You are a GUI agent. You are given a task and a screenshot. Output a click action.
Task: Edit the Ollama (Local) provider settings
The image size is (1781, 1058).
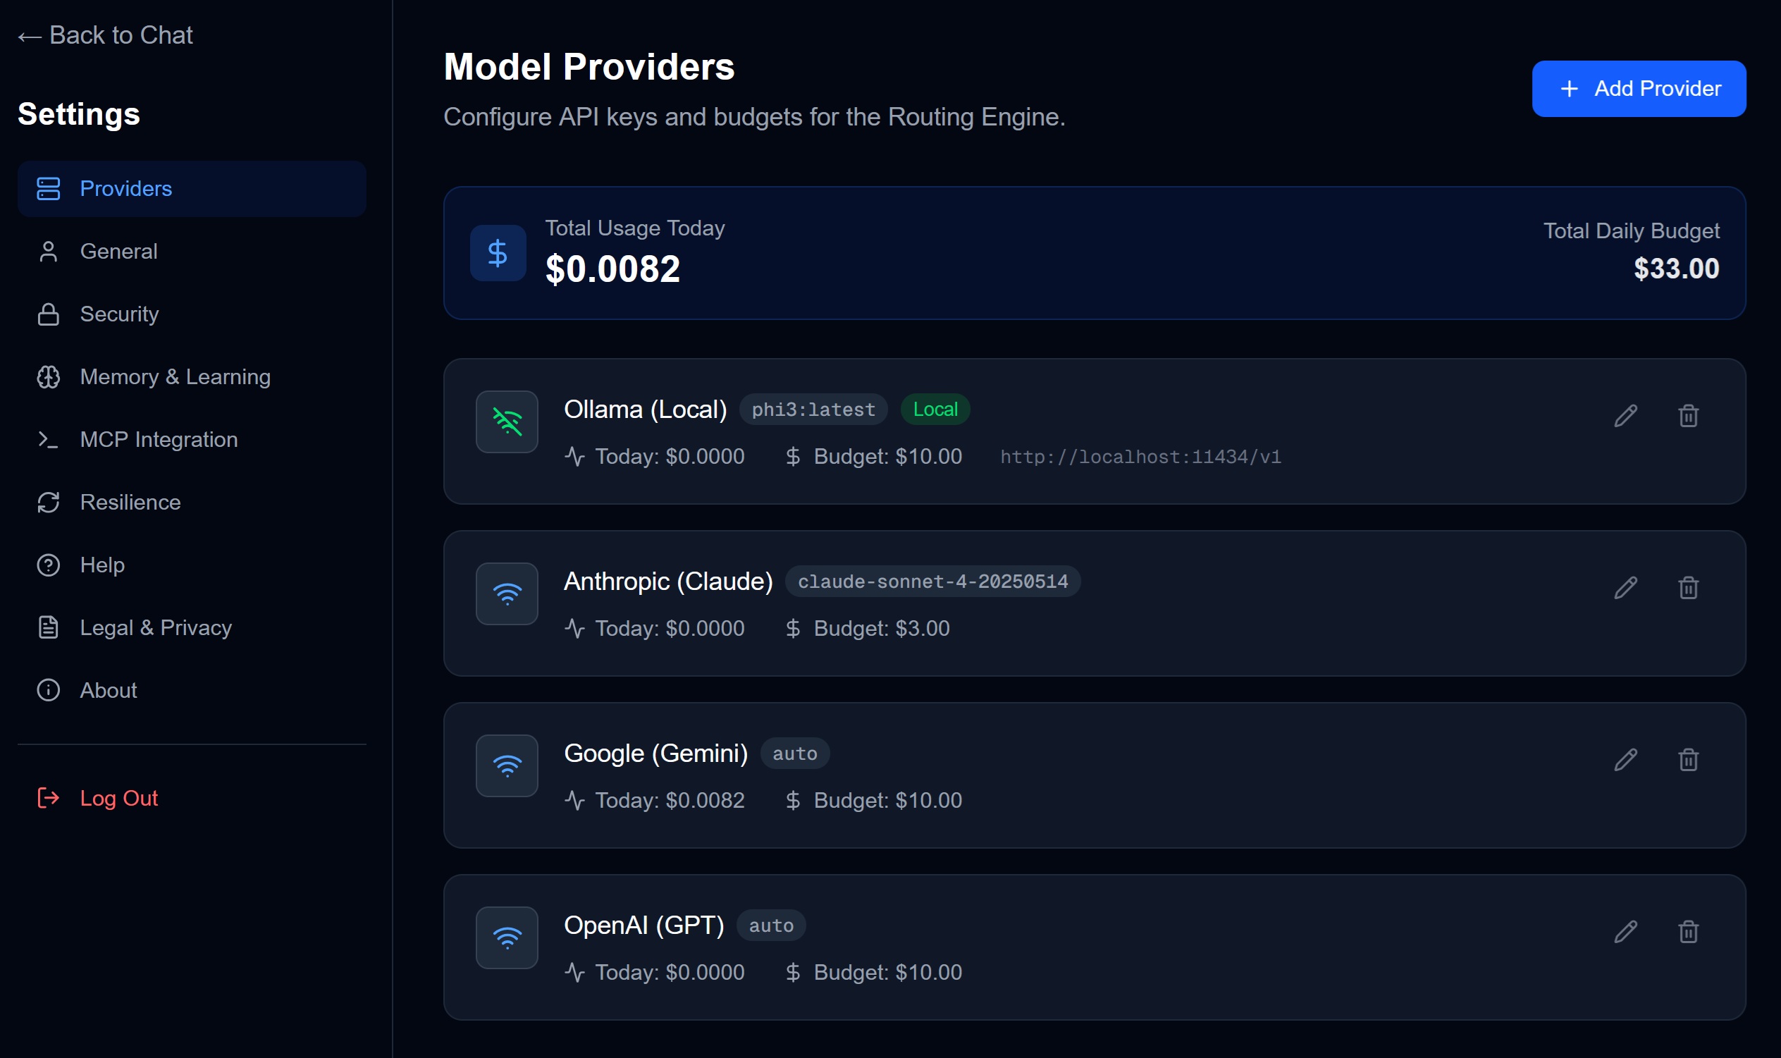(1626, 416)
